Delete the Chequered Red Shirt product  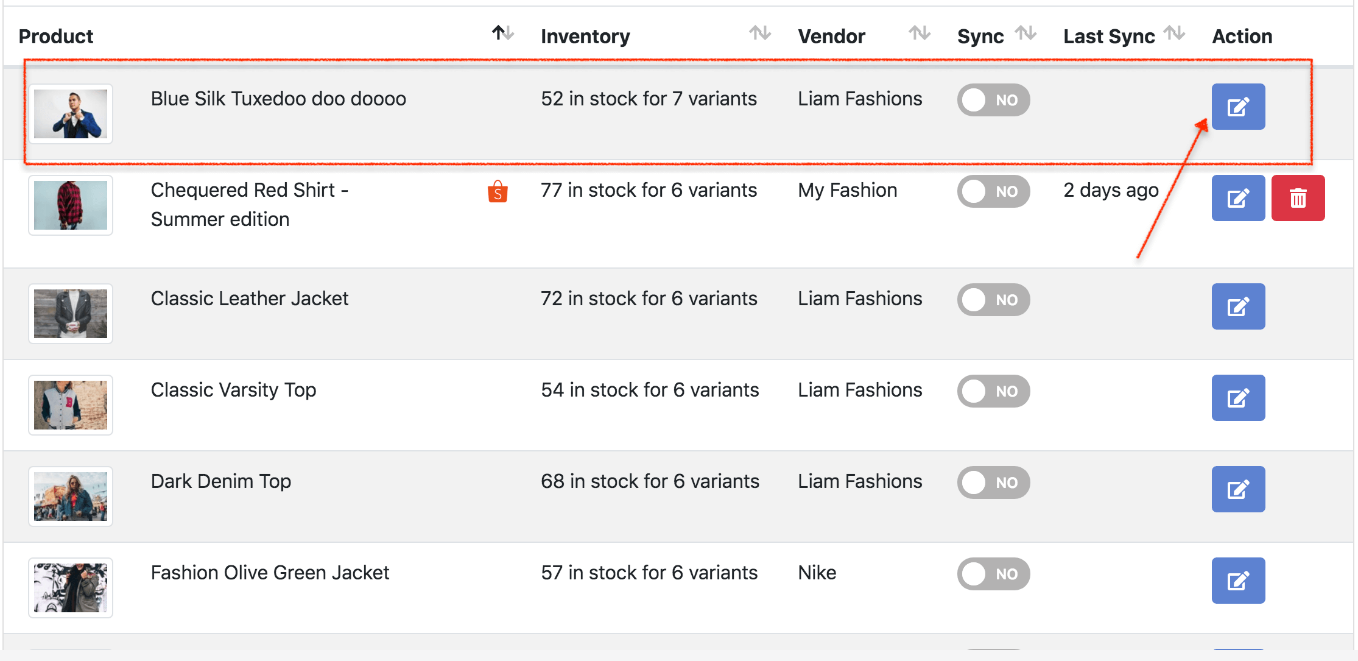click(1297, 198)
